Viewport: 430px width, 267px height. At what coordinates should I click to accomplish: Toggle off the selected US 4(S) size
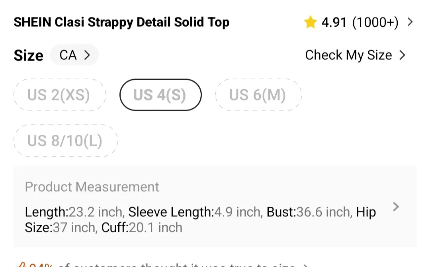[160, 95]
